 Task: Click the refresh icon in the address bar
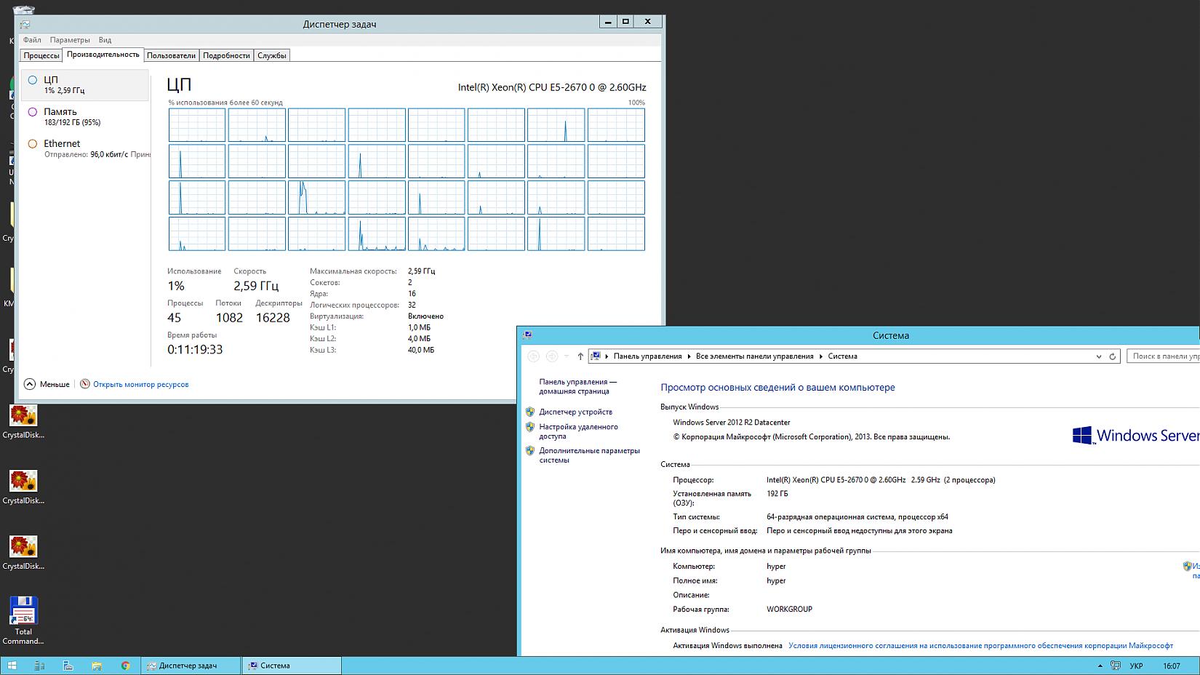point(1112,356)
